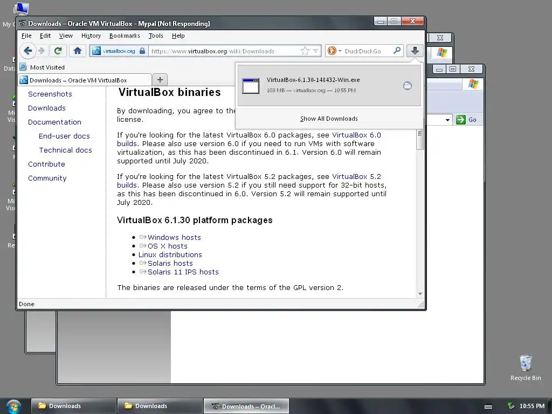Click the Mypal taskbar button
This screenshot has height=414, width=552.
coord(246,406)
